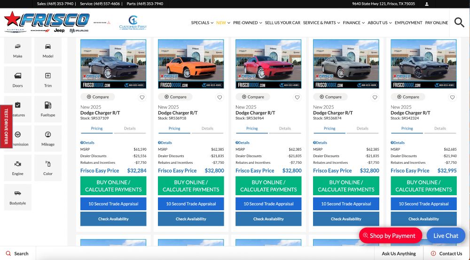Switch to Details tab for stock SR537109
Viewport: 470px width, 260px height.
pyautogui.click(x=130, y=128)
